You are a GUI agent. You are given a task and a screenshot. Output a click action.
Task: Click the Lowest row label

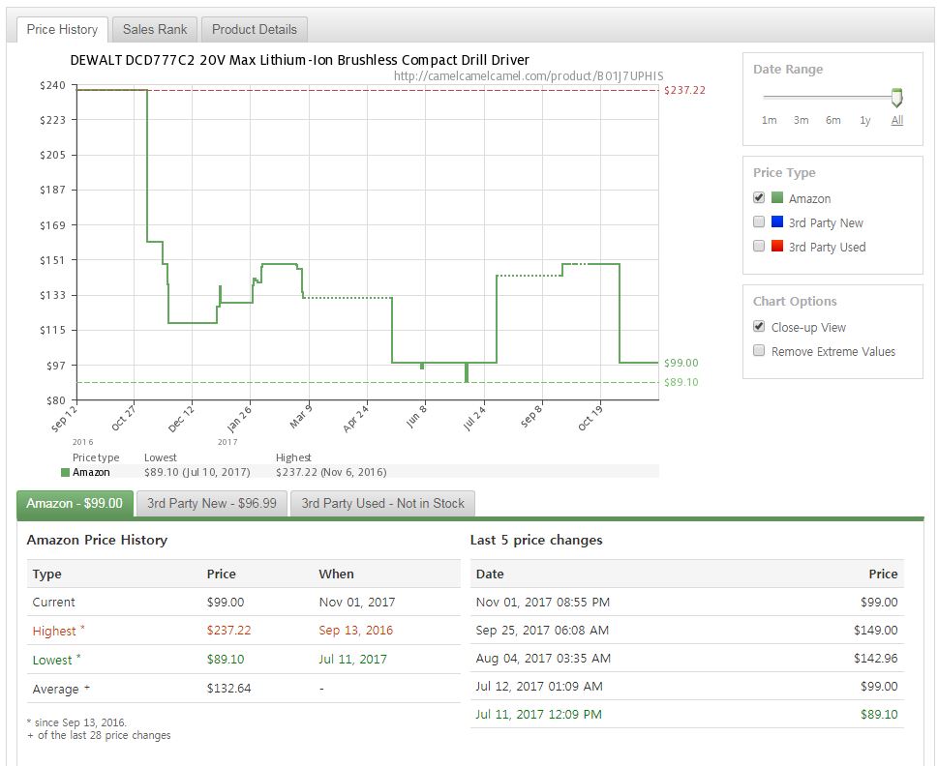[56, 660]
